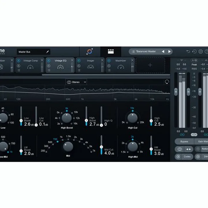Go to next preset arrow
The height and width of the screenshot is (208, 208).
[x=169, y=51]
